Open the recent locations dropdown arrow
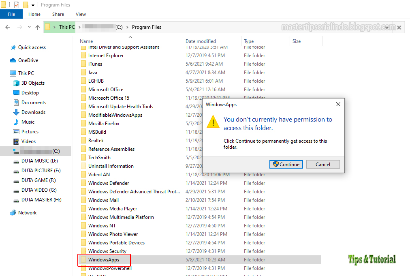This screenshot has width=410, height=276. point(29,27)
